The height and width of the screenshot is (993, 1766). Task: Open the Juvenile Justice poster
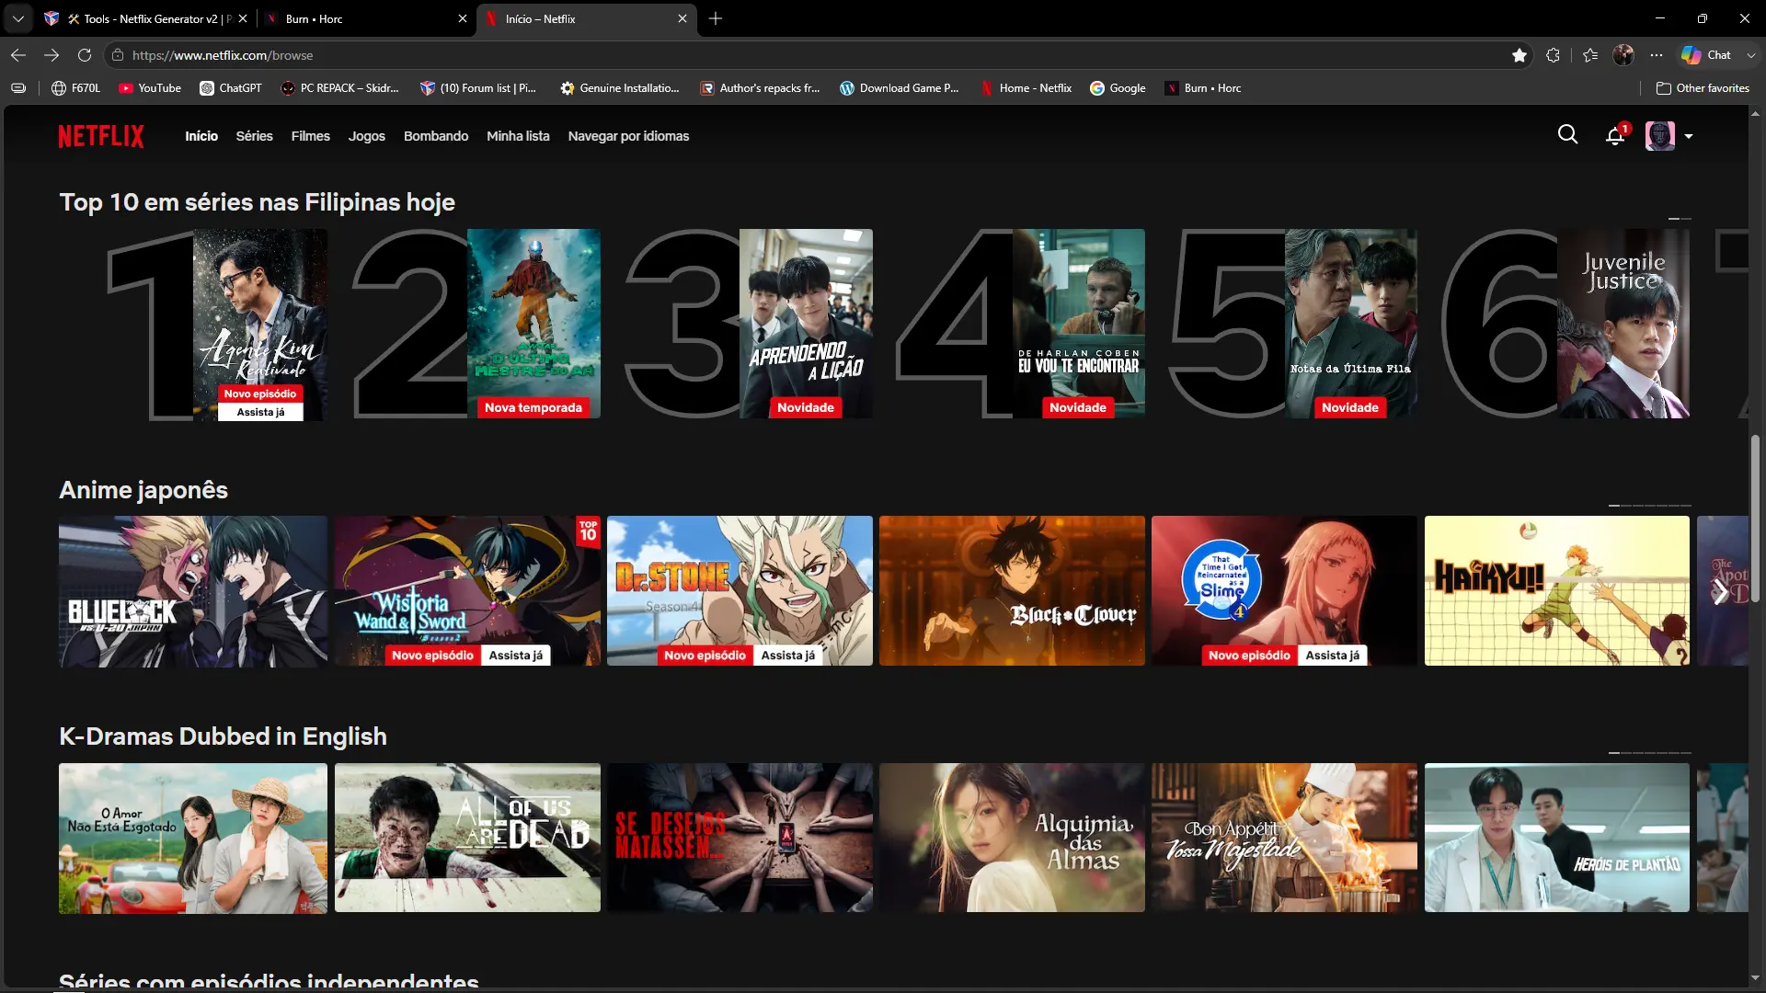pyautogui.click(x=1623, y=324)
